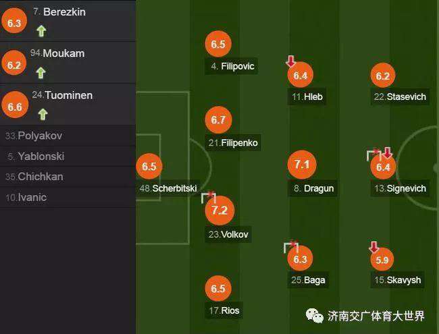439x334 pixels.
Task: Click Dragun's 7.1 rating badge
Action: pyautogui.click(x=302, y=165)
